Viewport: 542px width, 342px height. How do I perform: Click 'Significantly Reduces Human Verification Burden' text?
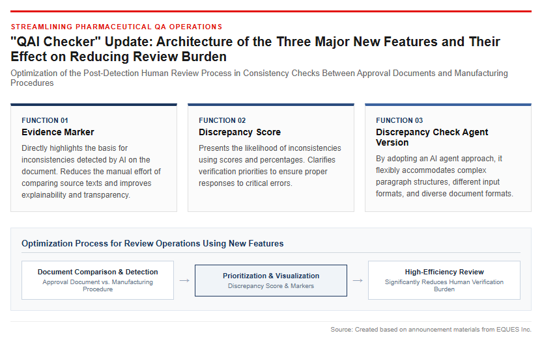(444, 285)
